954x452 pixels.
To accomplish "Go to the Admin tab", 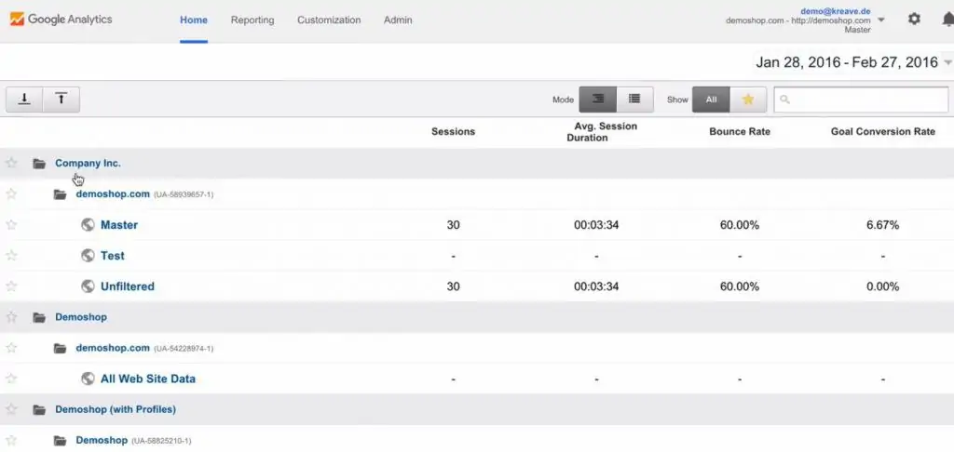I will (398, 20).
